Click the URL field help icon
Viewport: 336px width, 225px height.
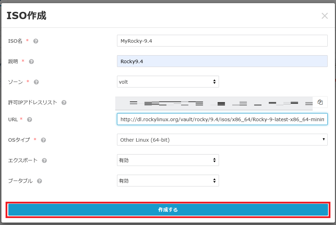click(x=30, y=119)
